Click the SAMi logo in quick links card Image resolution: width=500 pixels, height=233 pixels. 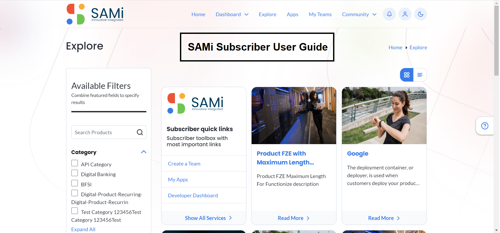coord(195,103)
